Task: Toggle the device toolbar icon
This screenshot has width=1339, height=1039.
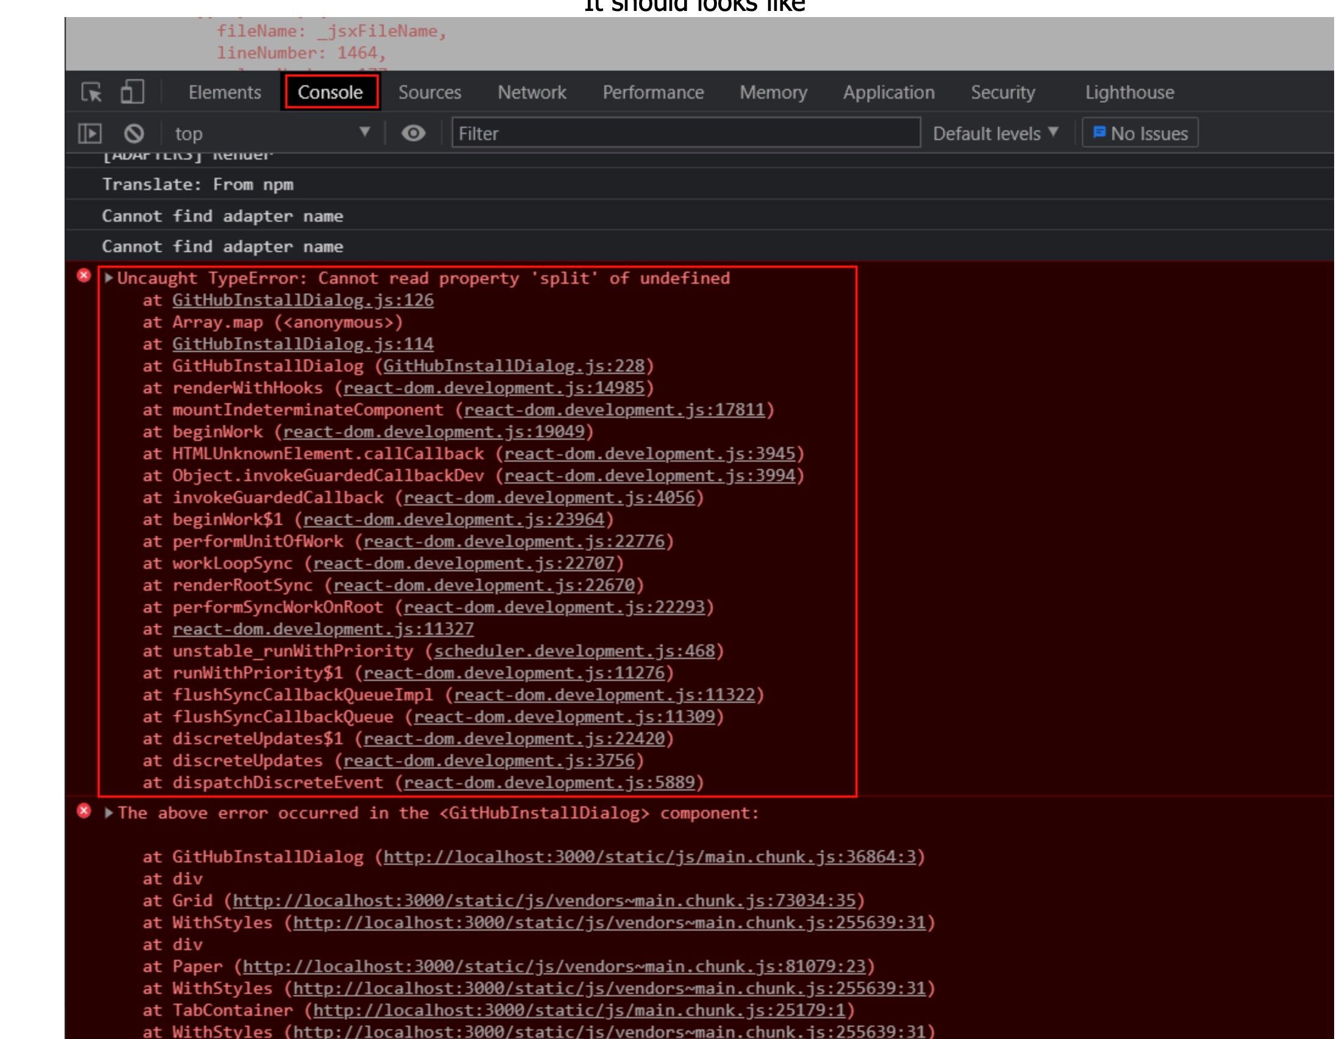Action: tap(132, 93)
